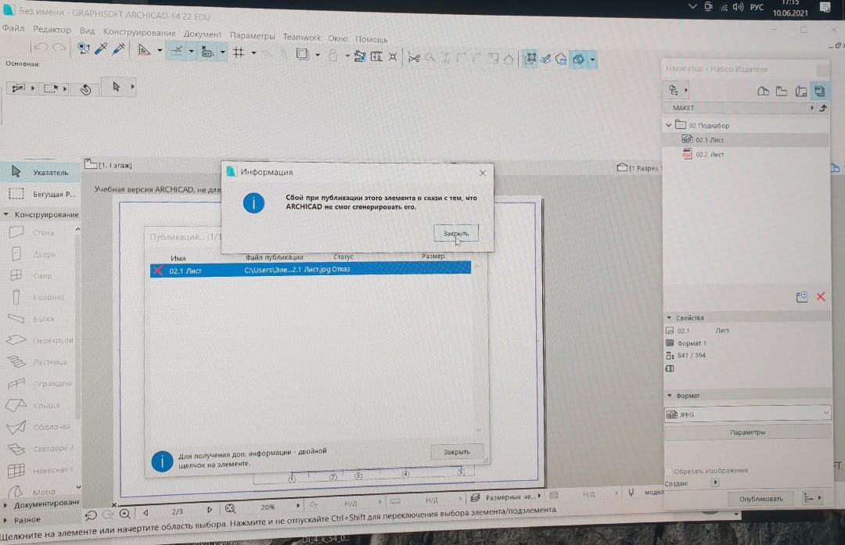Click Закрыть in the Информация dialog

point(456,233)
